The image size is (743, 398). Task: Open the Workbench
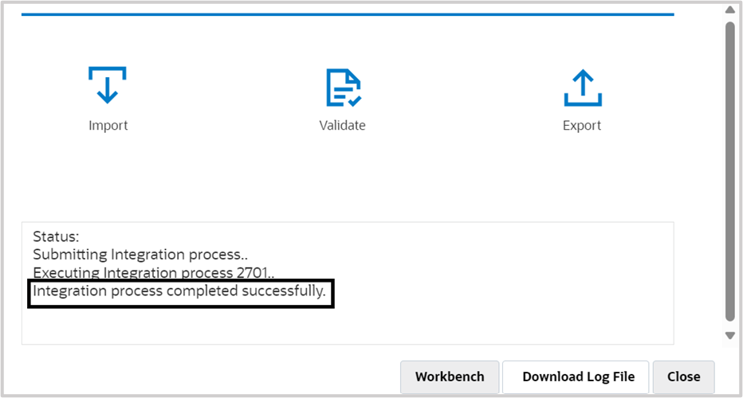tap(450, 377)
